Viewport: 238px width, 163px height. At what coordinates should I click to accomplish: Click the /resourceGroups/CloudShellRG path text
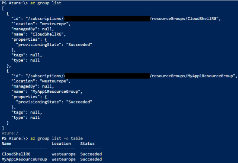pyautogui.click(x=184, y=19)
